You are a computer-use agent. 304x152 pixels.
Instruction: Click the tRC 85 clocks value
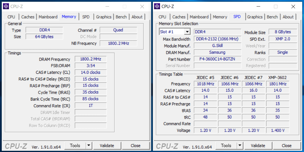click(91, 99)
